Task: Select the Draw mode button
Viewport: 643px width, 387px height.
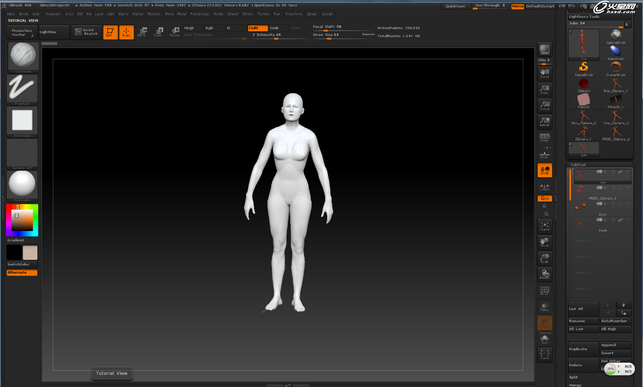Action: click(127, 32)
